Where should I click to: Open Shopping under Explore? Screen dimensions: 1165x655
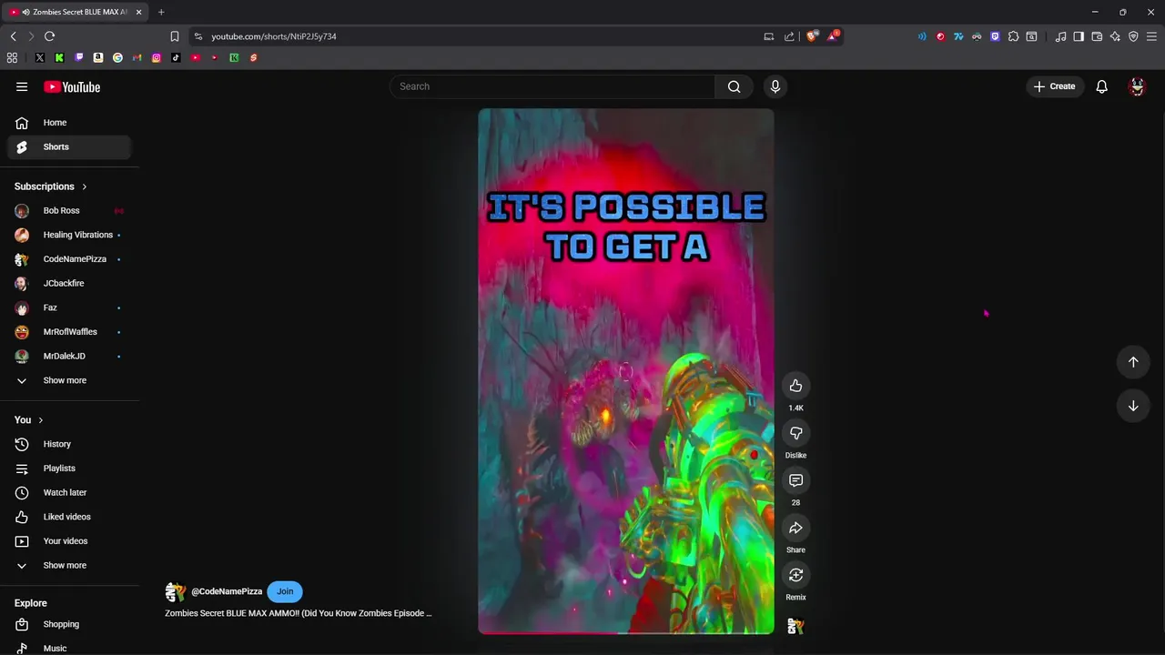coord(69,624)
